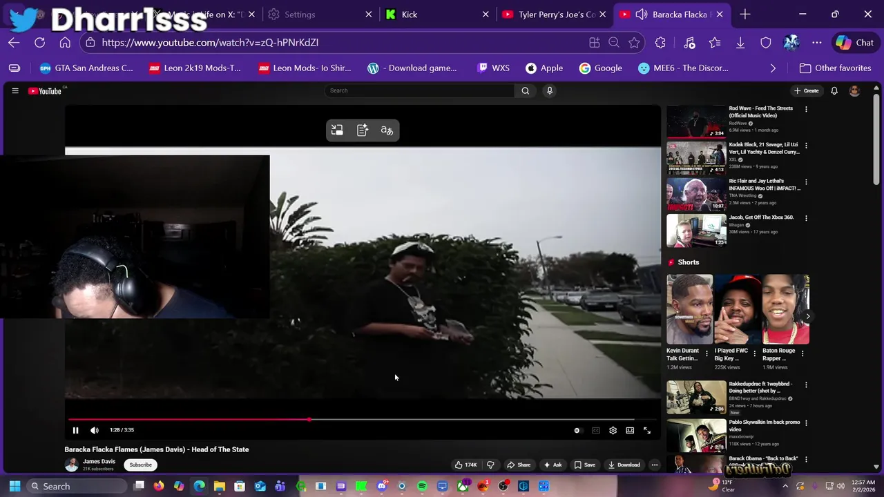Screen dimensions: 884x497
Task: Dislike the video with thumbs down
Action: [x=491, y=465]
